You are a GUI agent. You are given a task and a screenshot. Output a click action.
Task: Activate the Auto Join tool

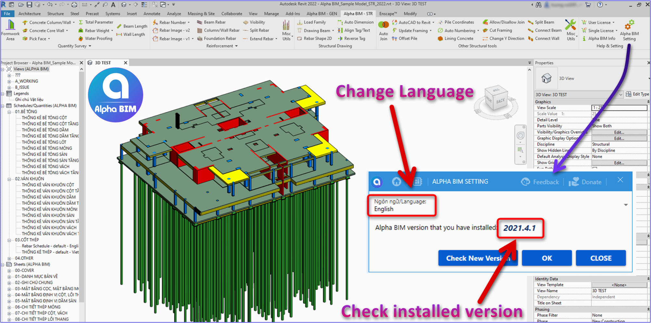[x=383, y=31]
